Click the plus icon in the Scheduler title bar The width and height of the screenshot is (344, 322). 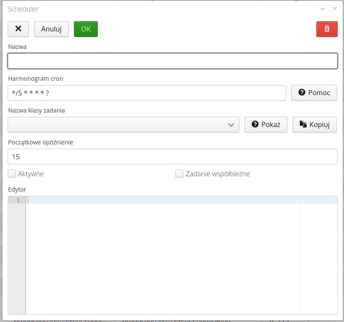point(322,8)
